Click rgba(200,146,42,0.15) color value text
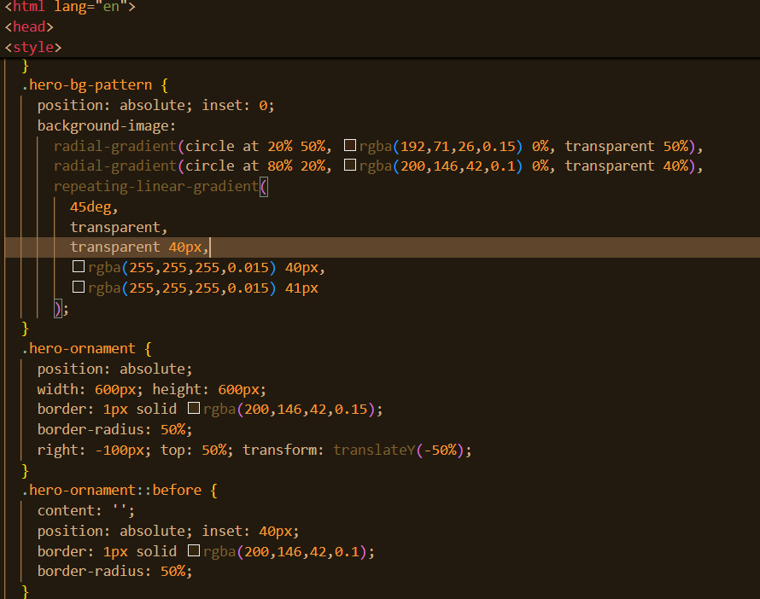760x599 pixels. click(x=289, y=410)
